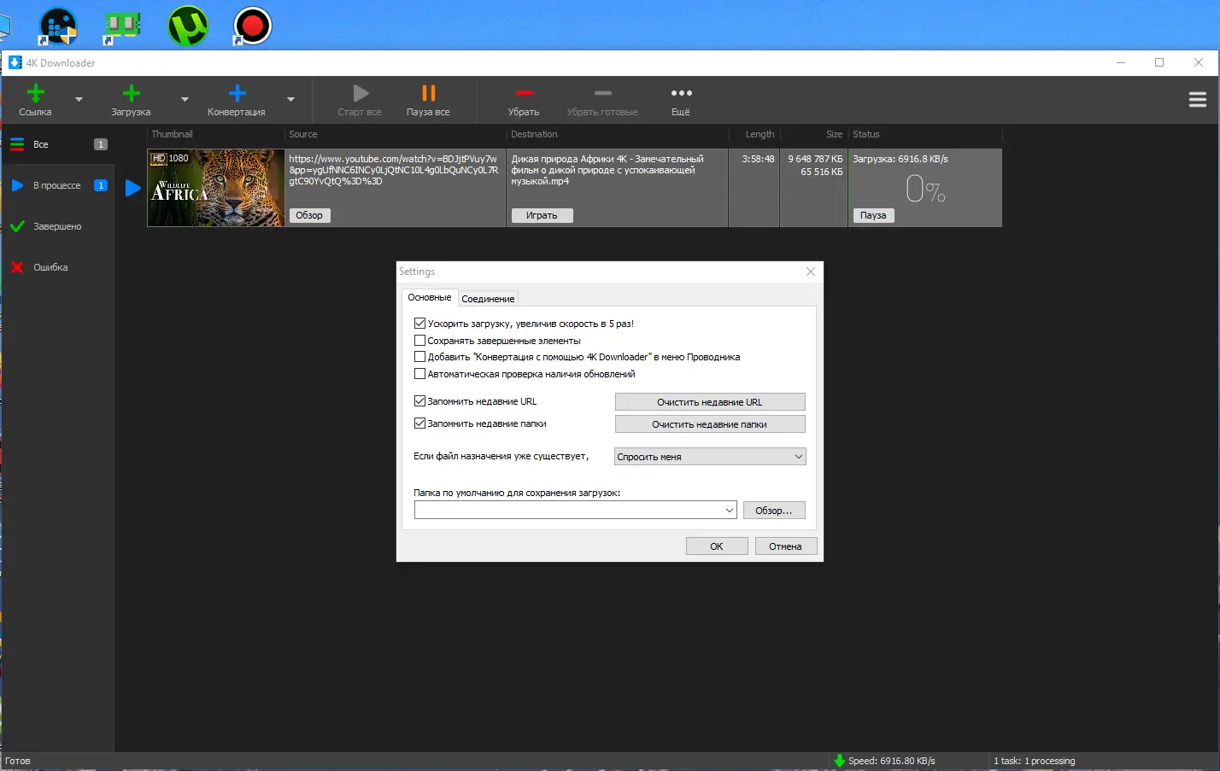Click the Пауза button in Status column
Screen dimensions: 1220x771
pyautogui.click(x=873, y=215)
